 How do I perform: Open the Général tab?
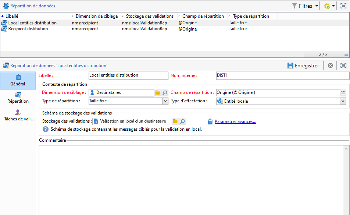coord(18,81)
